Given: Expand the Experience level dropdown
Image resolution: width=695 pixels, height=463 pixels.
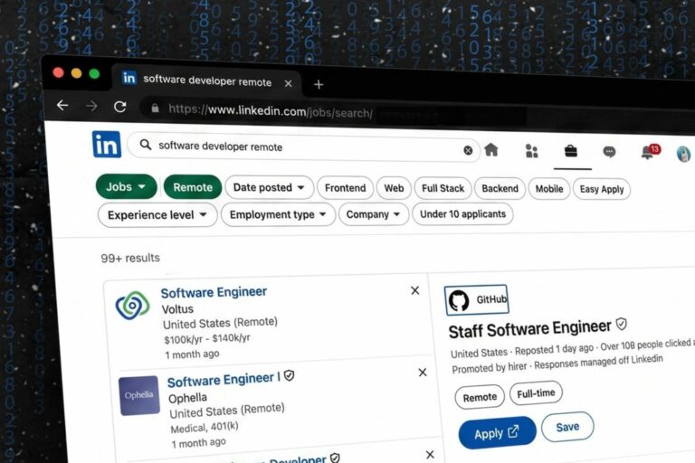Looking at the screenshot, I should (x=157, y=214).
